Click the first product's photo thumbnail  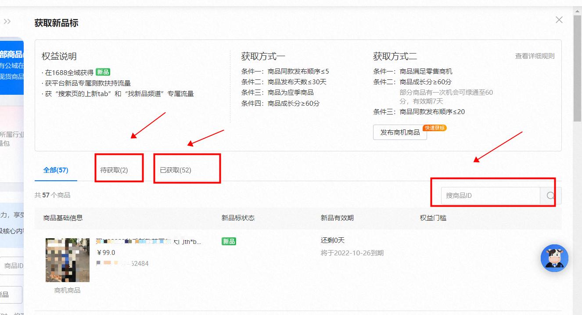(x=67, y=260)
